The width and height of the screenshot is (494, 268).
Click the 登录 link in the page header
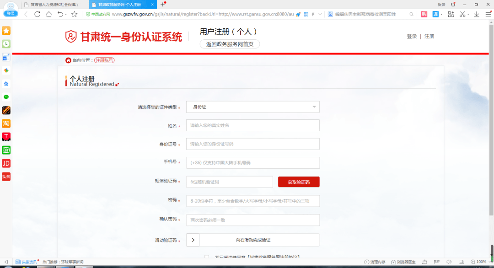point(412,37)
